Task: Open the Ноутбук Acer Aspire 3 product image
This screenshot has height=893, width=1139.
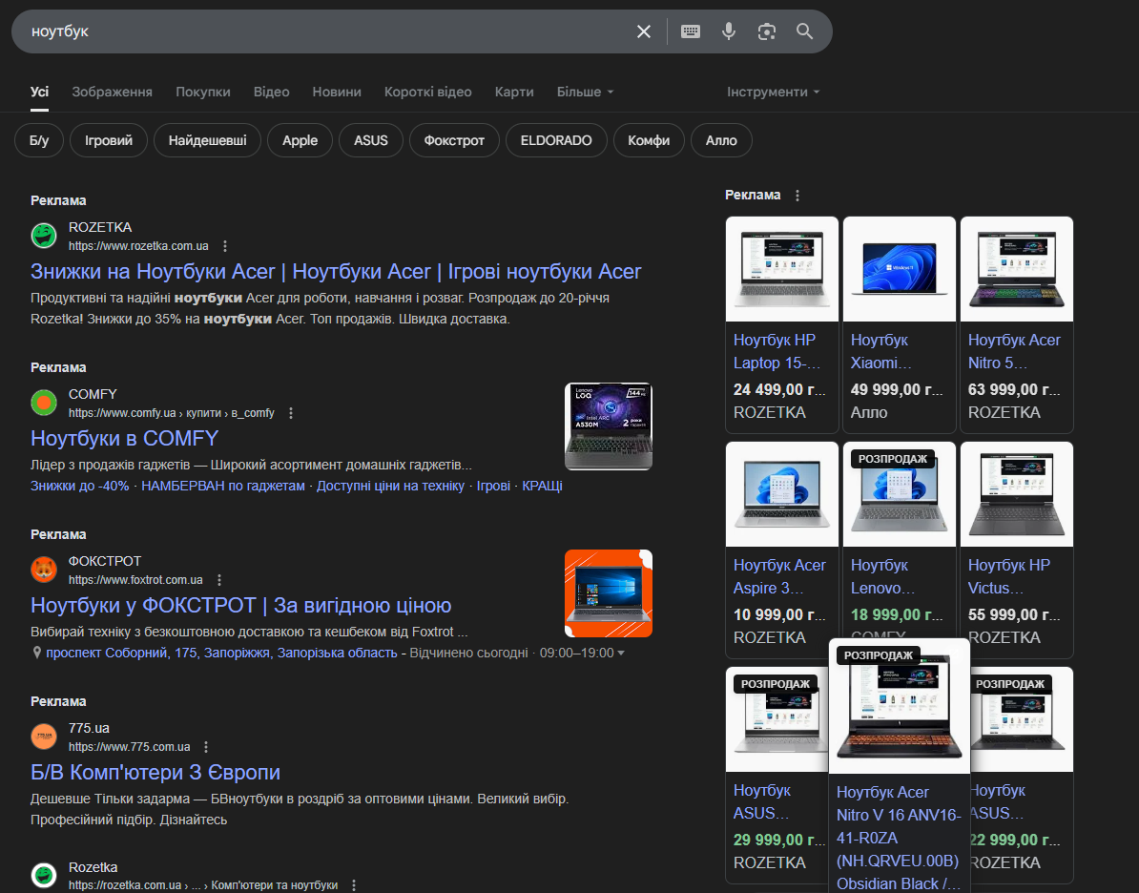Action: [782, 494]
